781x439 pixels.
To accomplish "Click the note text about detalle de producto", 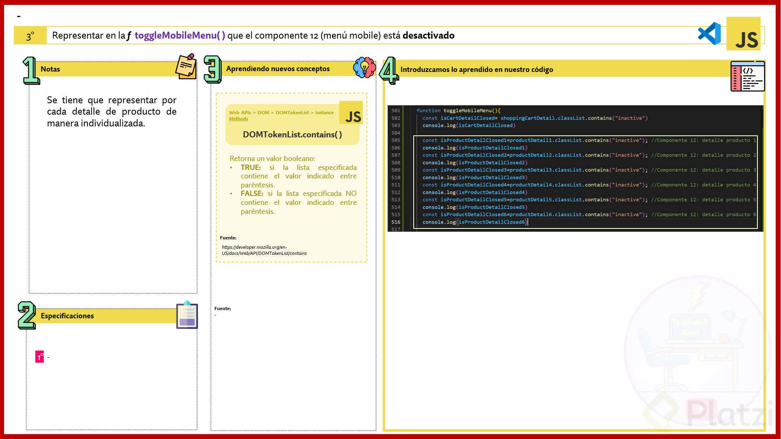I will coord(111,111).
